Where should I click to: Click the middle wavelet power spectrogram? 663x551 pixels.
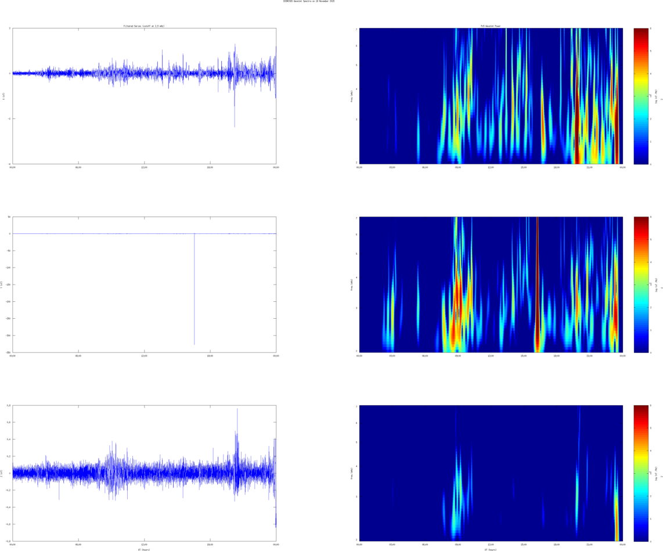(x=491, y=284)
